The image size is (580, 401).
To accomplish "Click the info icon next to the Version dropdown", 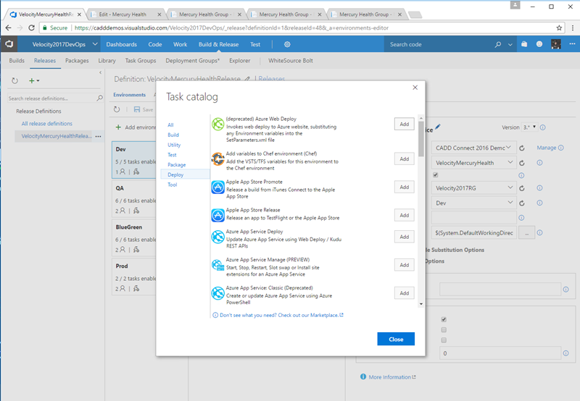I will coord(542,127).
